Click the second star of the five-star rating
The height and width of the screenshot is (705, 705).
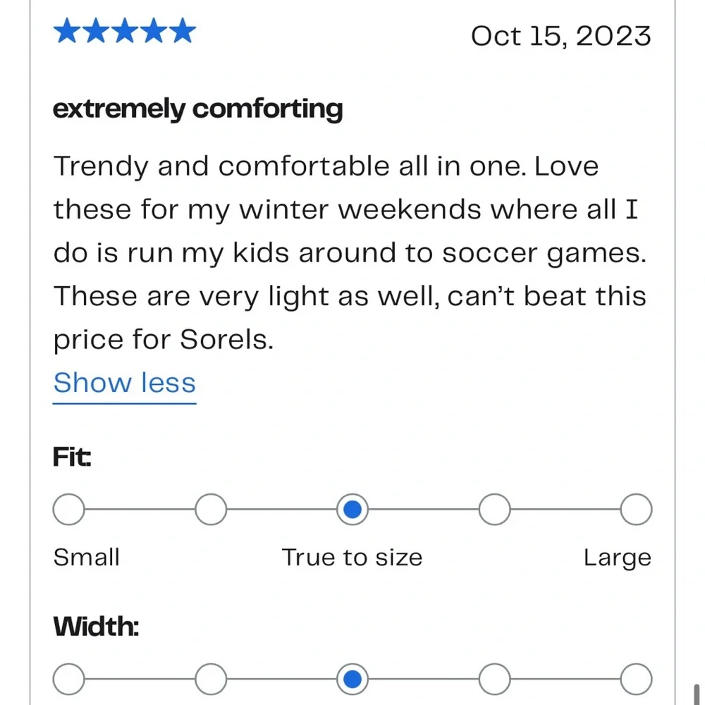point(97,30)
